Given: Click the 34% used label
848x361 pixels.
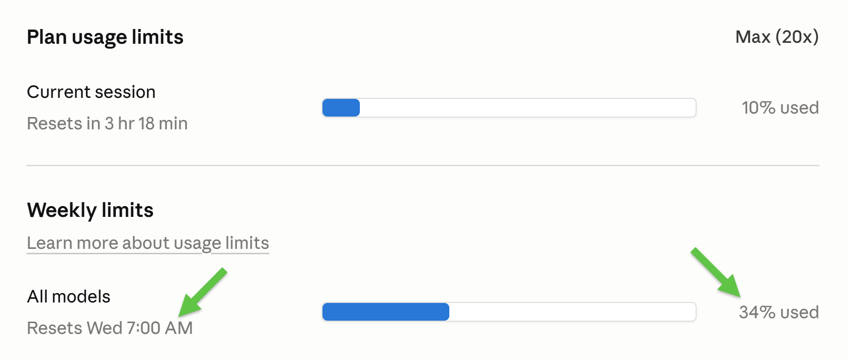Looking at the screenshot, I should pyautogui.click(x=779, y=312).
